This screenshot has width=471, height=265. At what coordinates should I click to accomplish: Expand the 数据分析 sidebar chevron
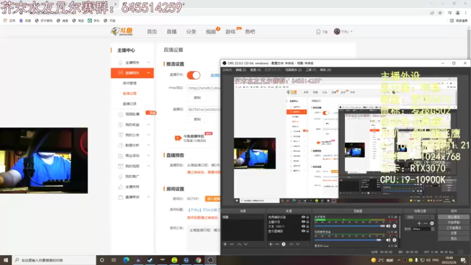tap(148, 145)
